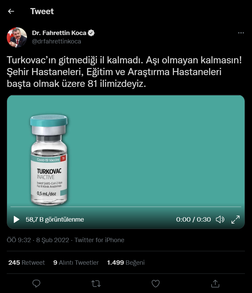252x293 pixels.
Task: Open the tweet's three-dot more menu
Action: [x=241, y=33]
